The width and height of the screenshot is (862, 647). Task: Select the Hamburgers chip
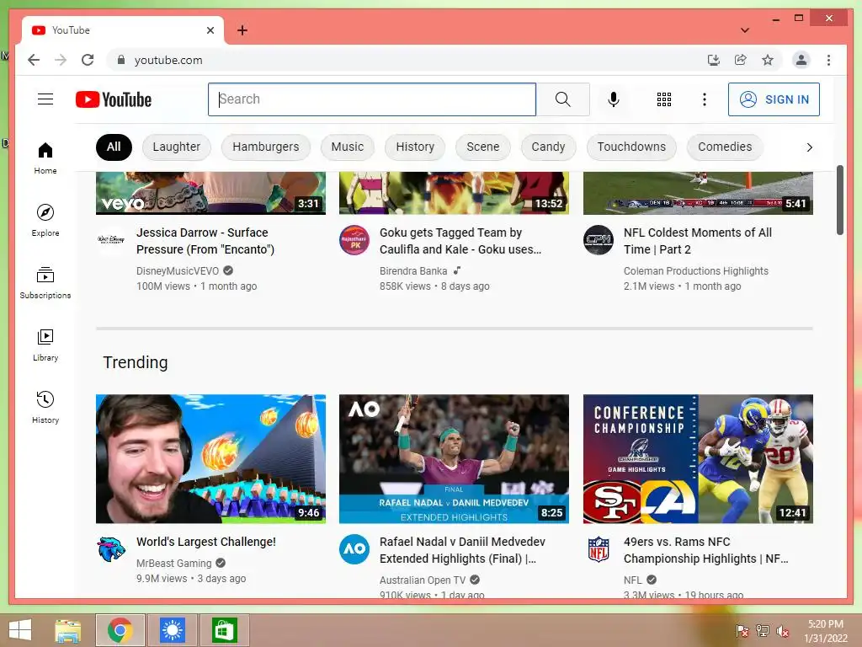[265, 147]
